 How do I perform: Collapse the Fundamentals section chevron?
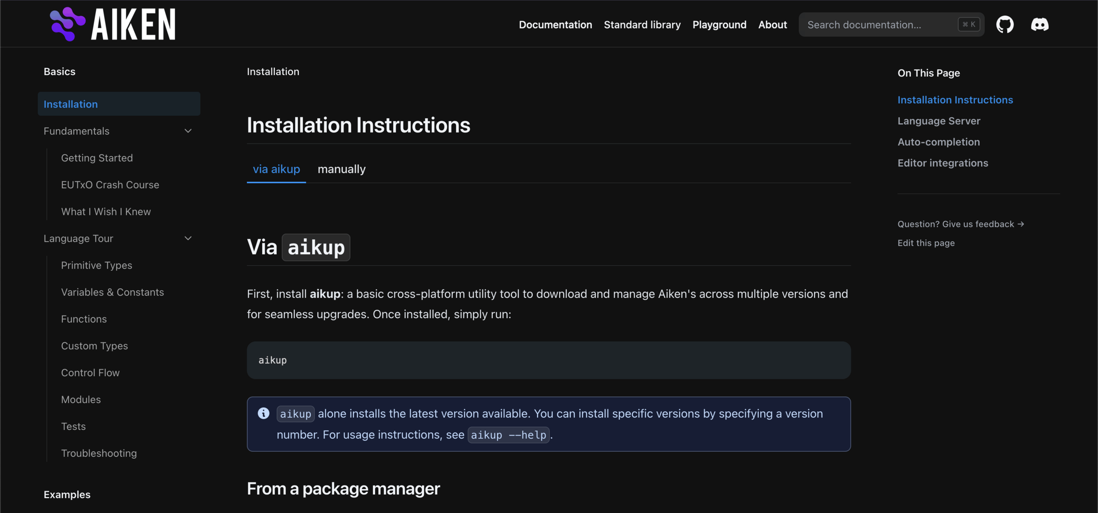188,131
